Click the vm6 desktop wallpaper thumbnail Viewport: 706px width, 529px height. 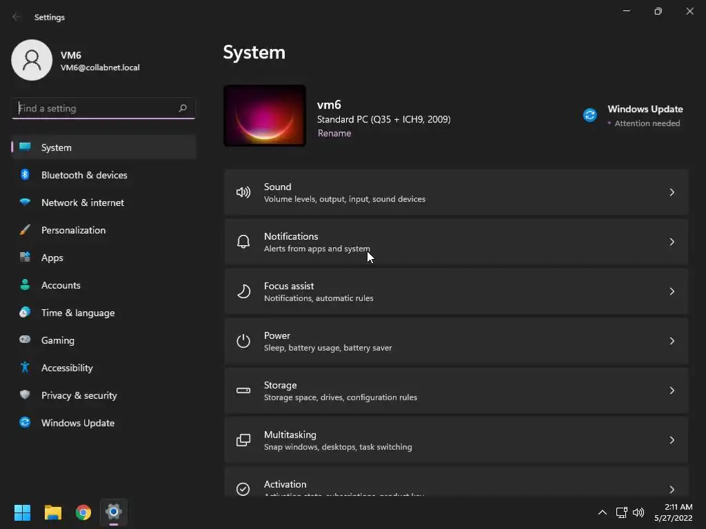[x=265, y=116]
